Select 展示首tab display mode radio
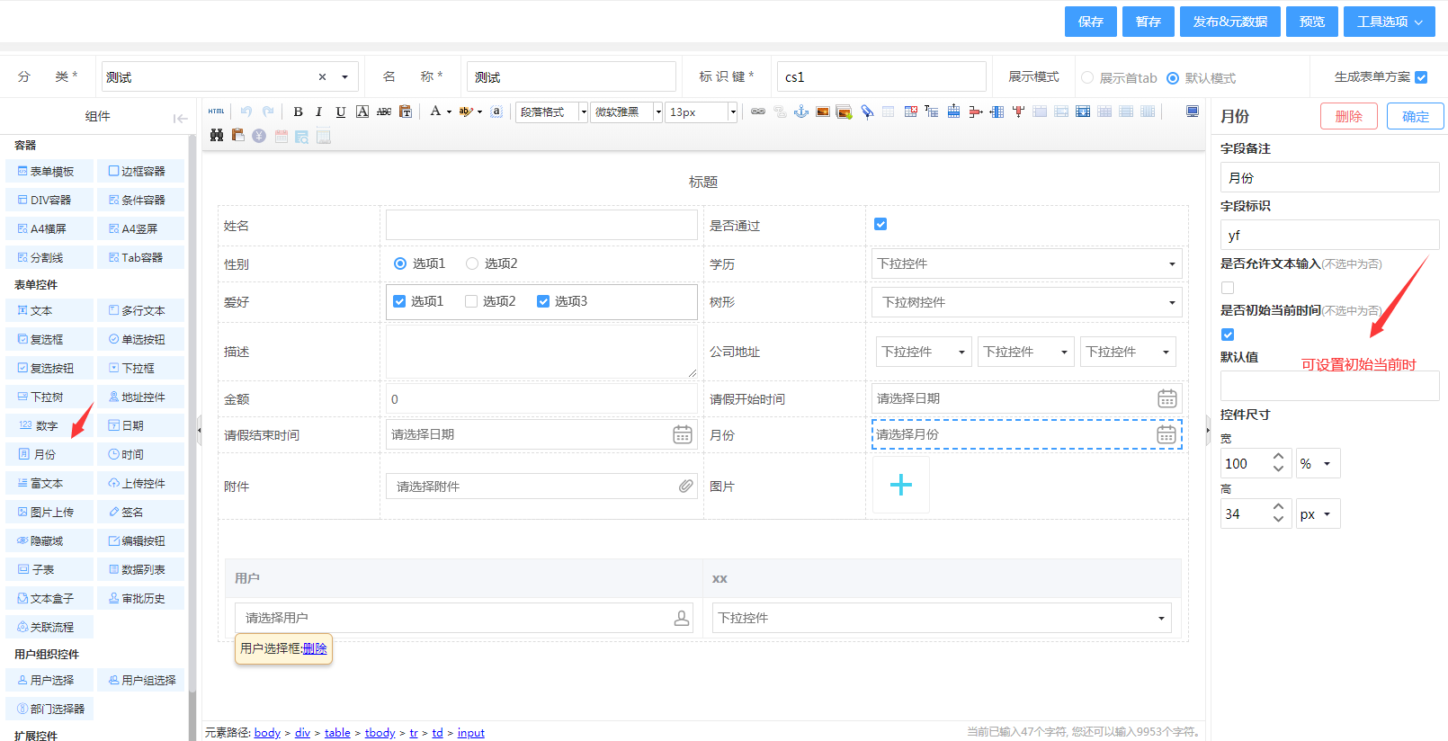Viewport: 1448px width, 741px height. pyautogui.click(x=1087, y=77)
